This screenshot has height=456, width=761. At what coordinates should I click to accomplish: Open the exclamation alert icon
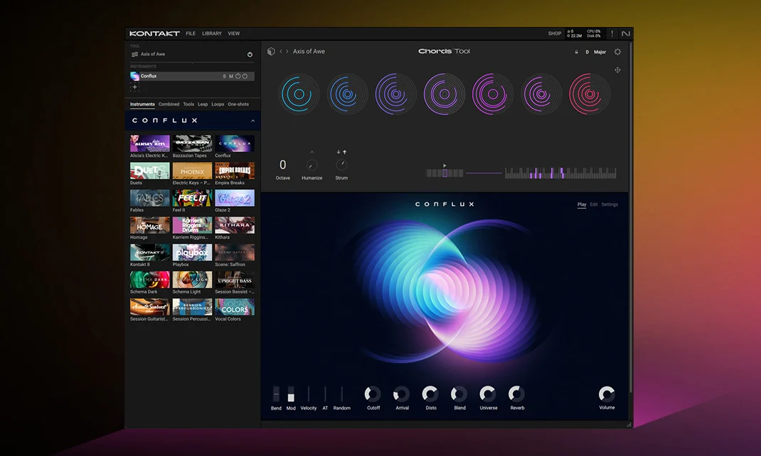pos(612,33)
